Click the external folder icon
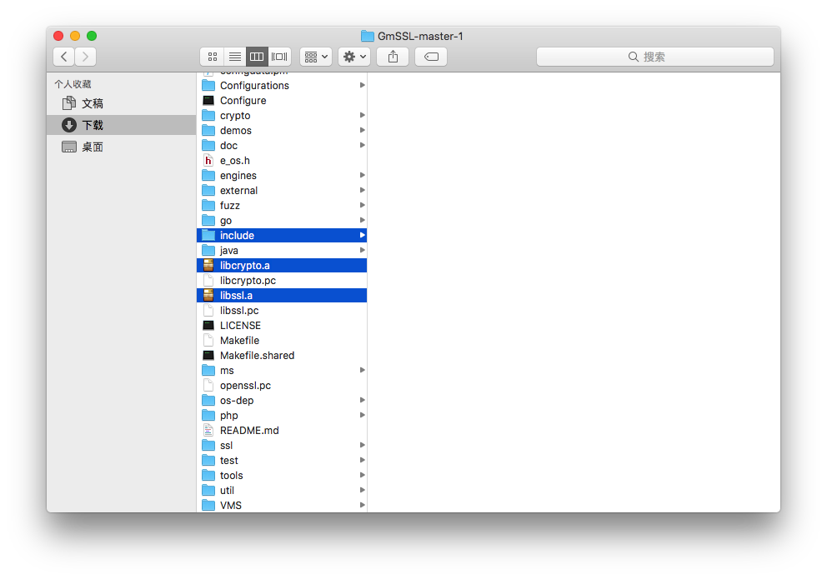The width and height of the screenshot is (827, 579). [x=209, y=190]
